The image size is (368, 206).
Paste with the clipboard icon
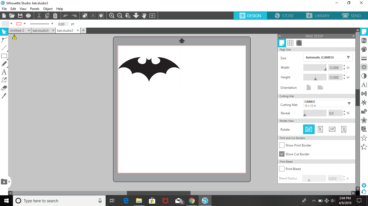point(55,16)
